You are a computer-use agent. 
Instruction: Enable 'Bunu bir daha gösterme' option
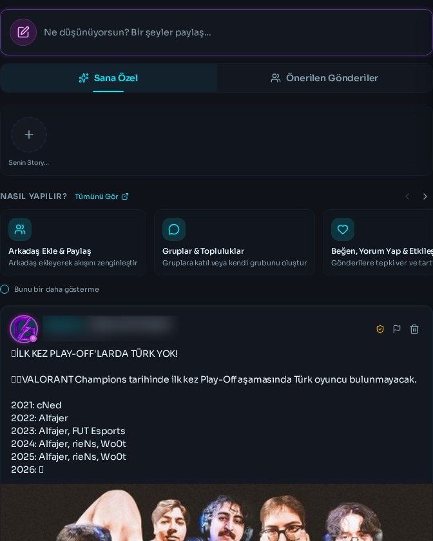point(5,289)
